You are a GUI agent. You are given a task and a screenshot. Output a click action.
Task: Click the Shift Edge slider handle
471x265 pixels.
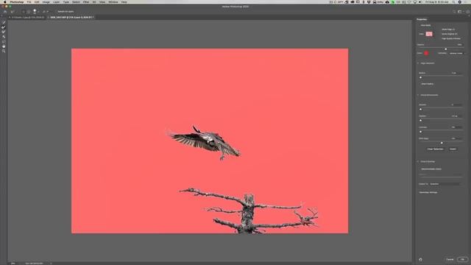(x=442, y=143)
